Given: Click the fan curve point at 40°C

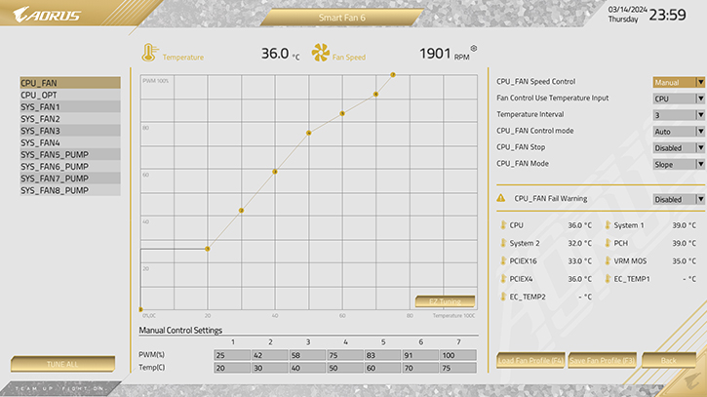Looking at the screenshot, I should click(275, 172).
